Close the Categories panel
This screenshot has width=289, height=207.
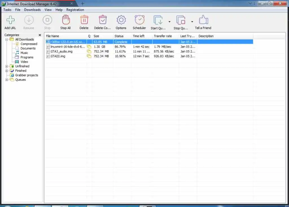click(40, 35)
